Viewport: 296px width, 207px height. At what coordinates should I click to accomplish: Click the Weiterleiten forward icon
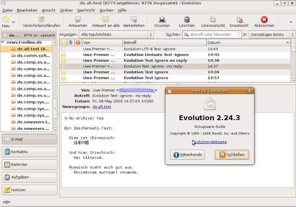[134, 20]
